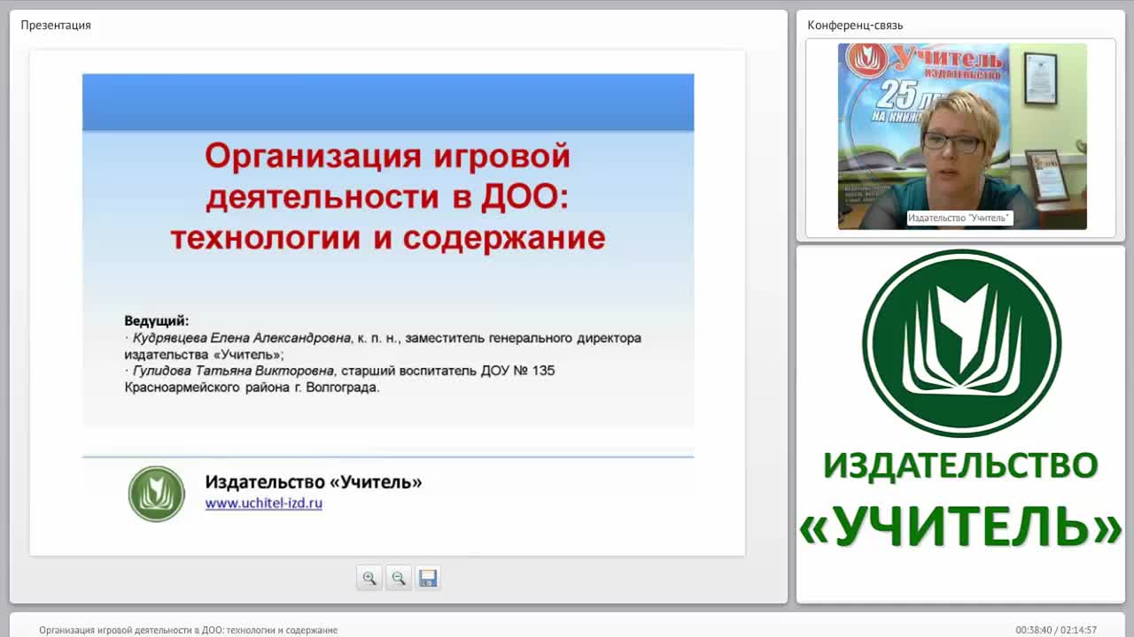Zoom in on the presentation slide
Image resolution: width=1134 pixels, height=637 pixels.
point(369,578)
